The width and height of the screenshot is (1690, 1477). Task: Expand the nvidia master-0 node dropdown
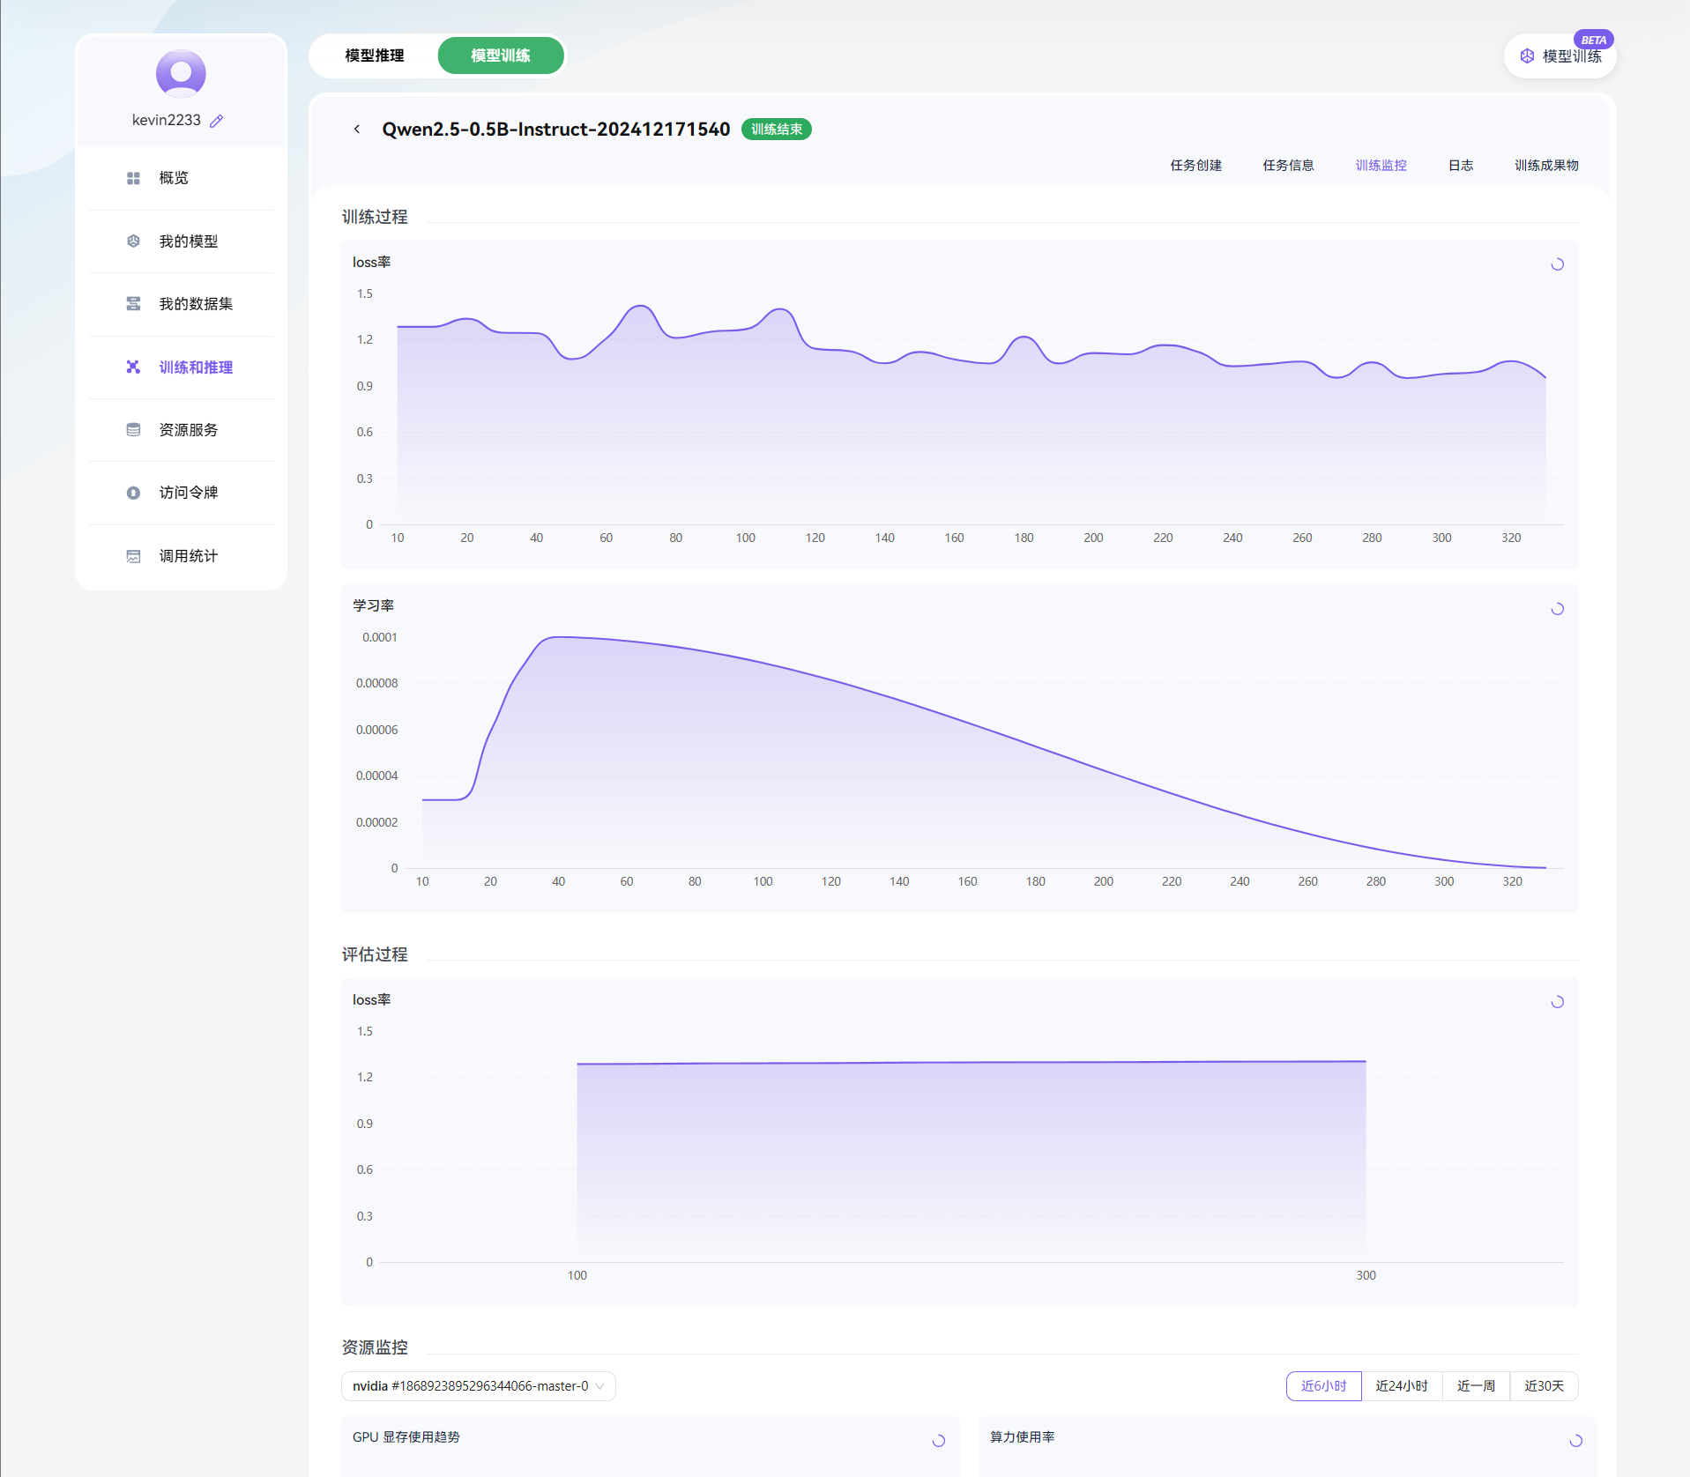[x=479, y=1386]
